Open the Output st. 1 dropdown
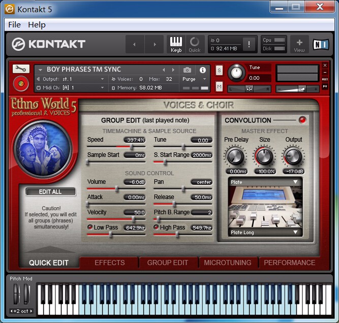This screenshot has width=339, height=323. pyautogui.click(x=71, y=79)
